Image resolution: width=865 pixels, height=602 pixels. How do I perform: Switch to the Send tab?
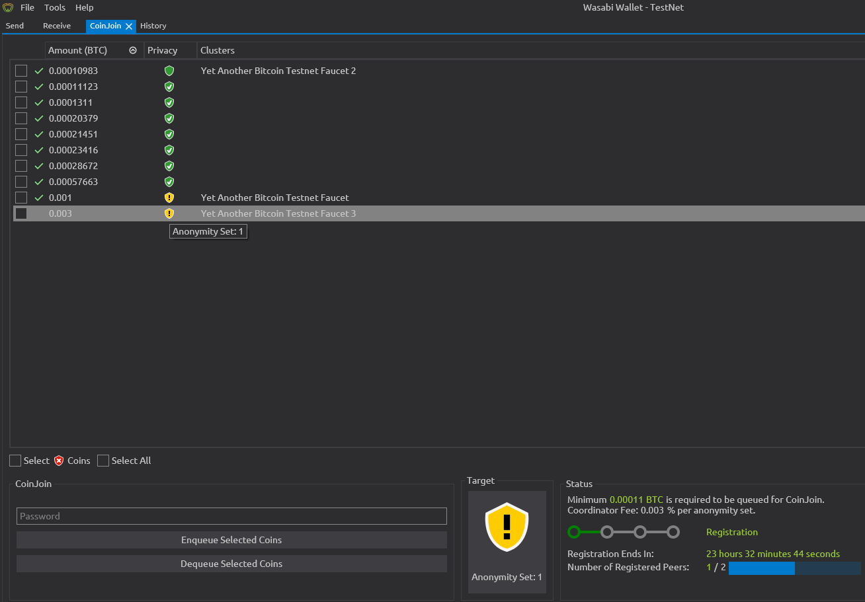coord(15,26)
